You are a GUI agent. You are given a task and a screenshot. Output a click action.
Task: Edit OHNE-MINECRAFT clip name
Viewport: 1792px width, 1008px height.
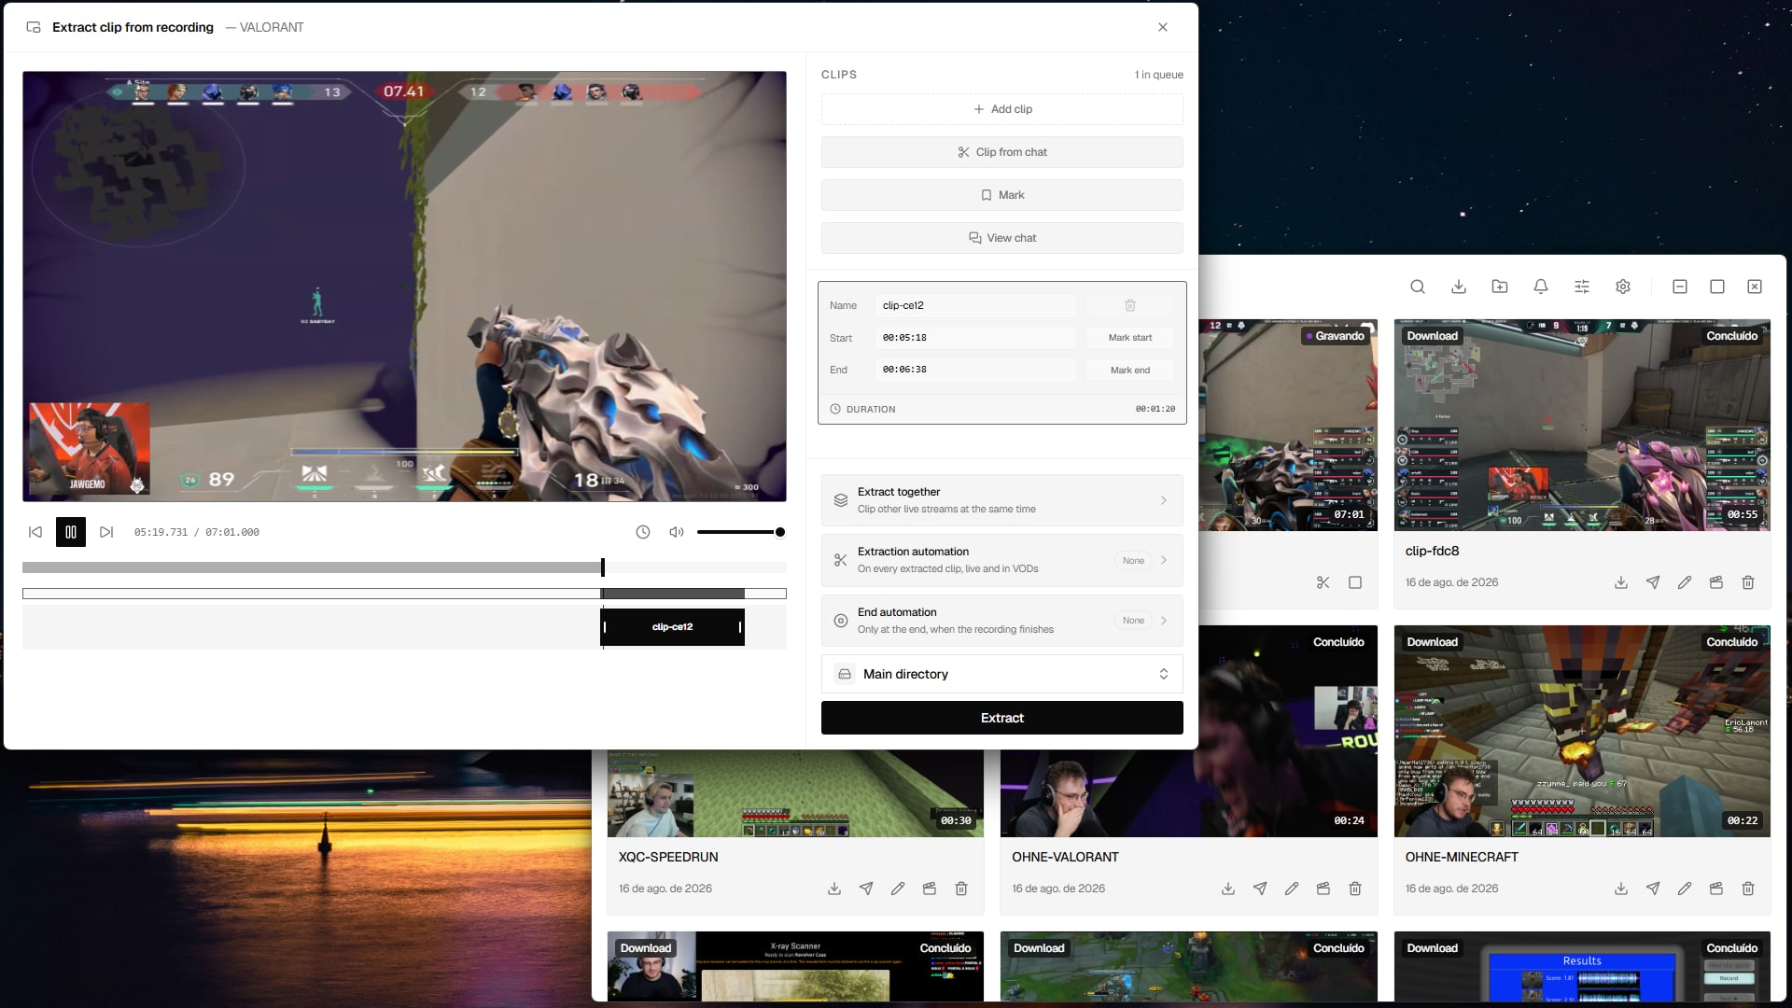[1685, 889]
